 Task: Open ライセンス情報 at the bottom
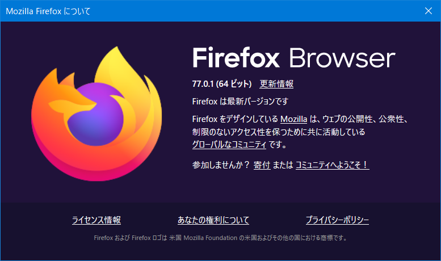click(96, 220)
